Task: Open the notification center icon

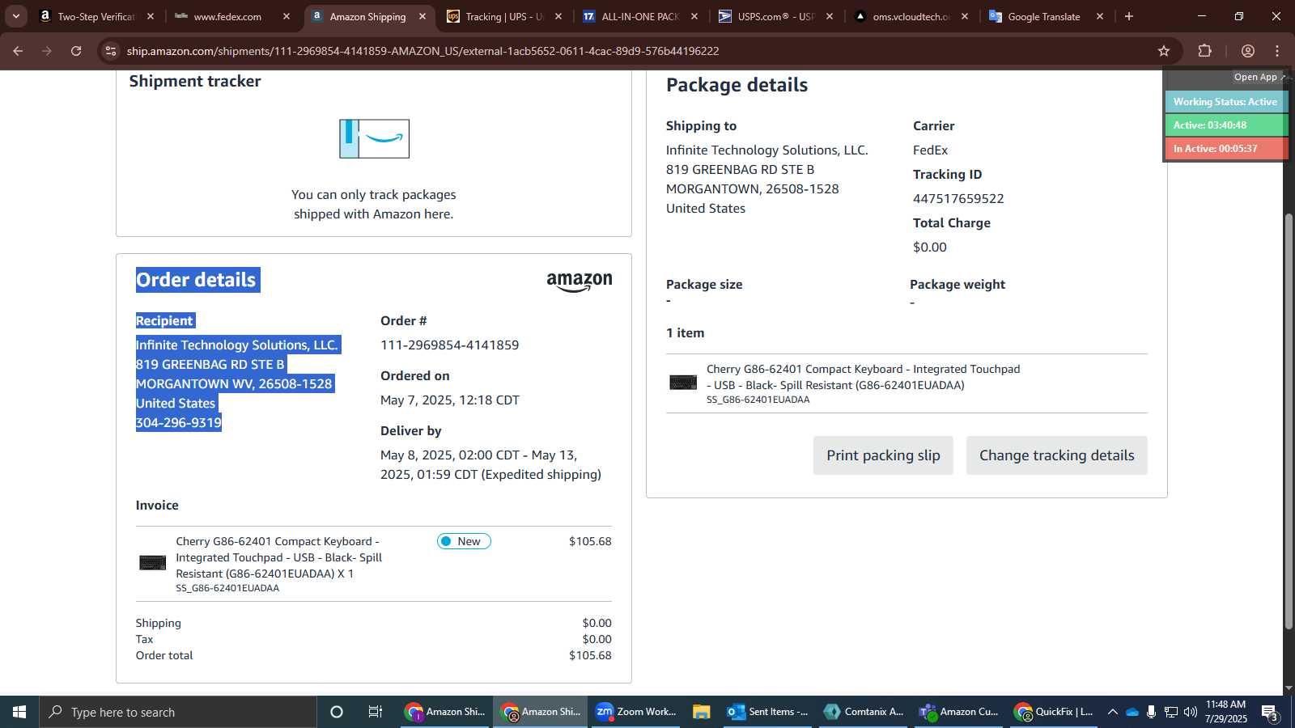Action: 1269,712
